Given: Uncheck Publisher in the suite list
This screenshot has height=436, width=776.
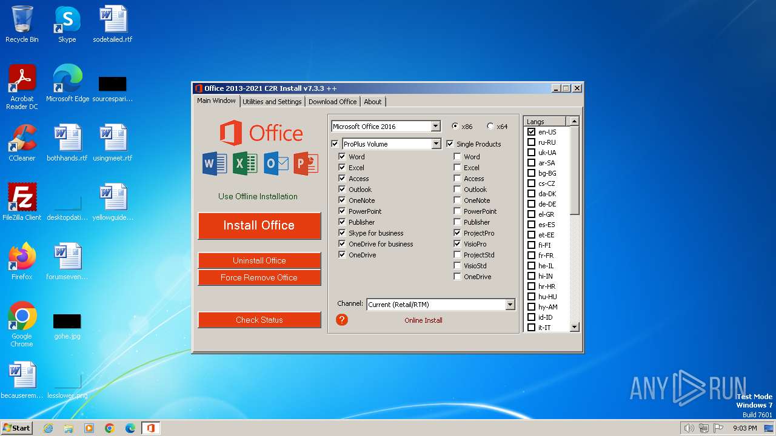Looking at the screenshot, I should click(x=342, y=222).
